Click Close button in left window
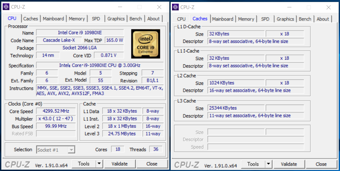Viewport: 340px width, 171px height. tap(152, 164)
